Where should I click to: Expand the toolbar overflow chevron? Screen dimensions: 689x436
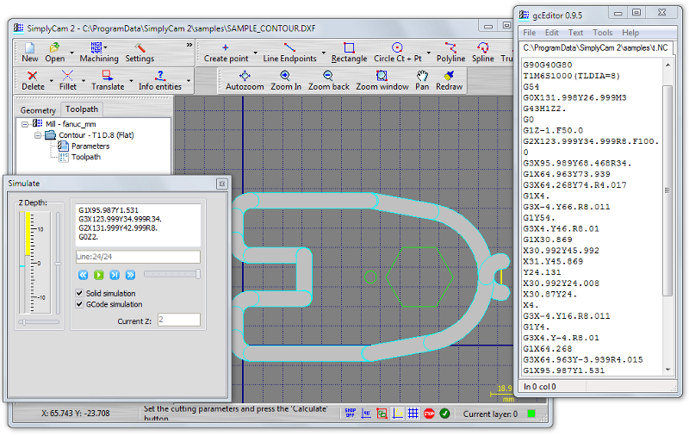(189, 45)
